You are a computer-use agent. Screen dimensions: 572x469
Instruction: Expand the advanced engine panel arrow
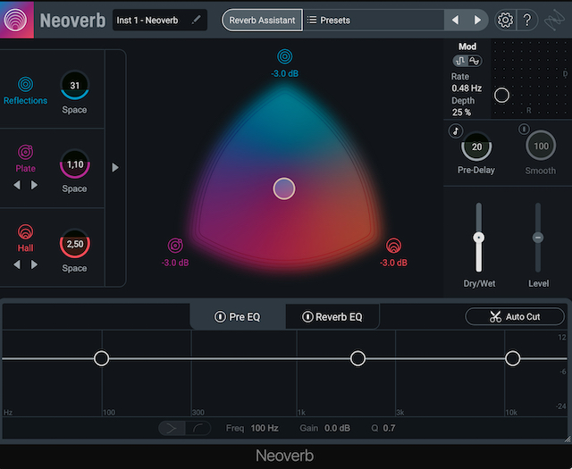click(x=115, y=167)
